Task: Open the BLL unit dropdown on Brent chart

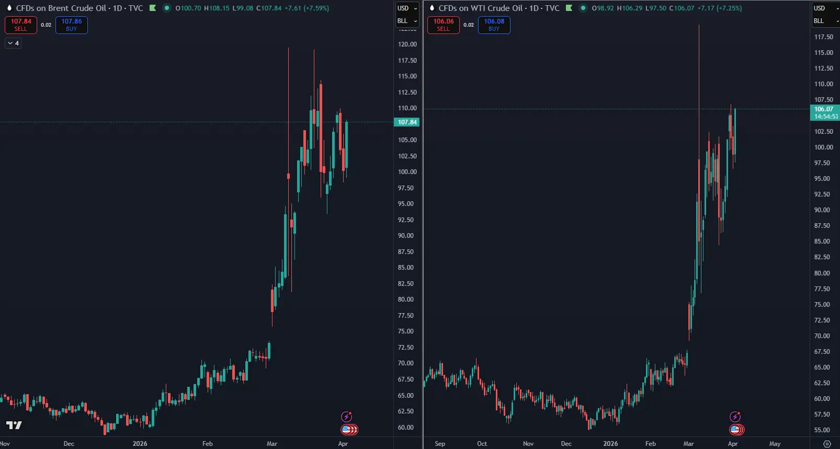Action: pyautogui.click(x=407, y=21)
